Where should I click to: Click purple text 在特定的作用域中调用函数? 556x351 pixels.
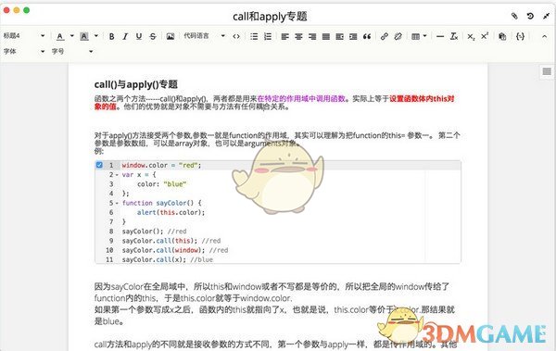click(x=301, y=98)
